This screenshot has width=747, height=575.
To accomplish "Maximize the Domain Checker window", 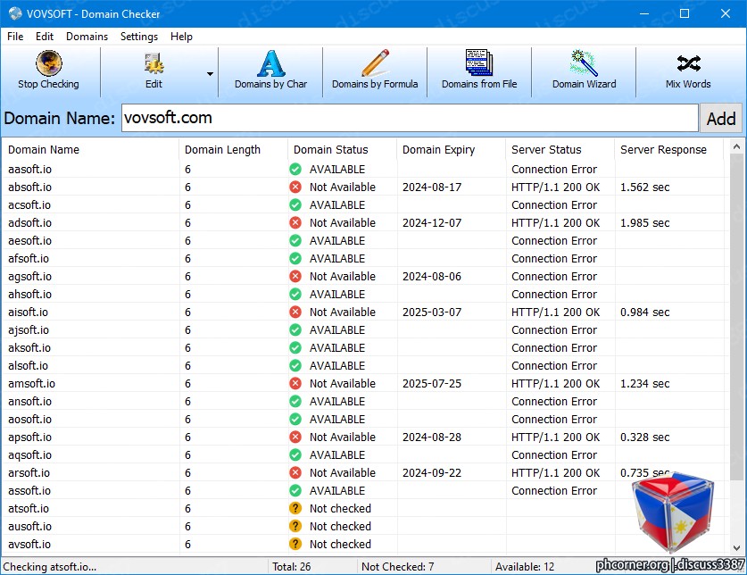I will pos(685,13).
